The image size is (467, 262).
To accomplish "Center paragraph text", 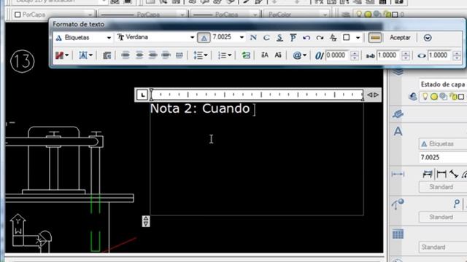I will 139,55.
